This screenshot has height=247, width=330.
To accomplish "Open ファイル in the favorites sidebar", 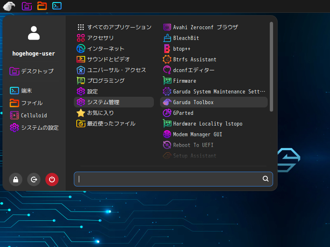I will [26, 103].
